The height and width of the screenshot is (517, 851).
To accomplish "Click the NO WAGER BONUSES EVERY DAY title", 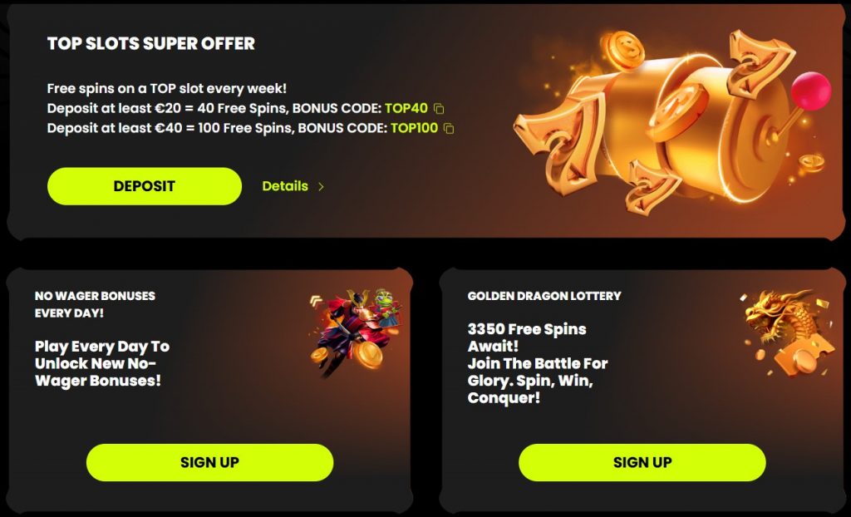I will click(95, 304).
